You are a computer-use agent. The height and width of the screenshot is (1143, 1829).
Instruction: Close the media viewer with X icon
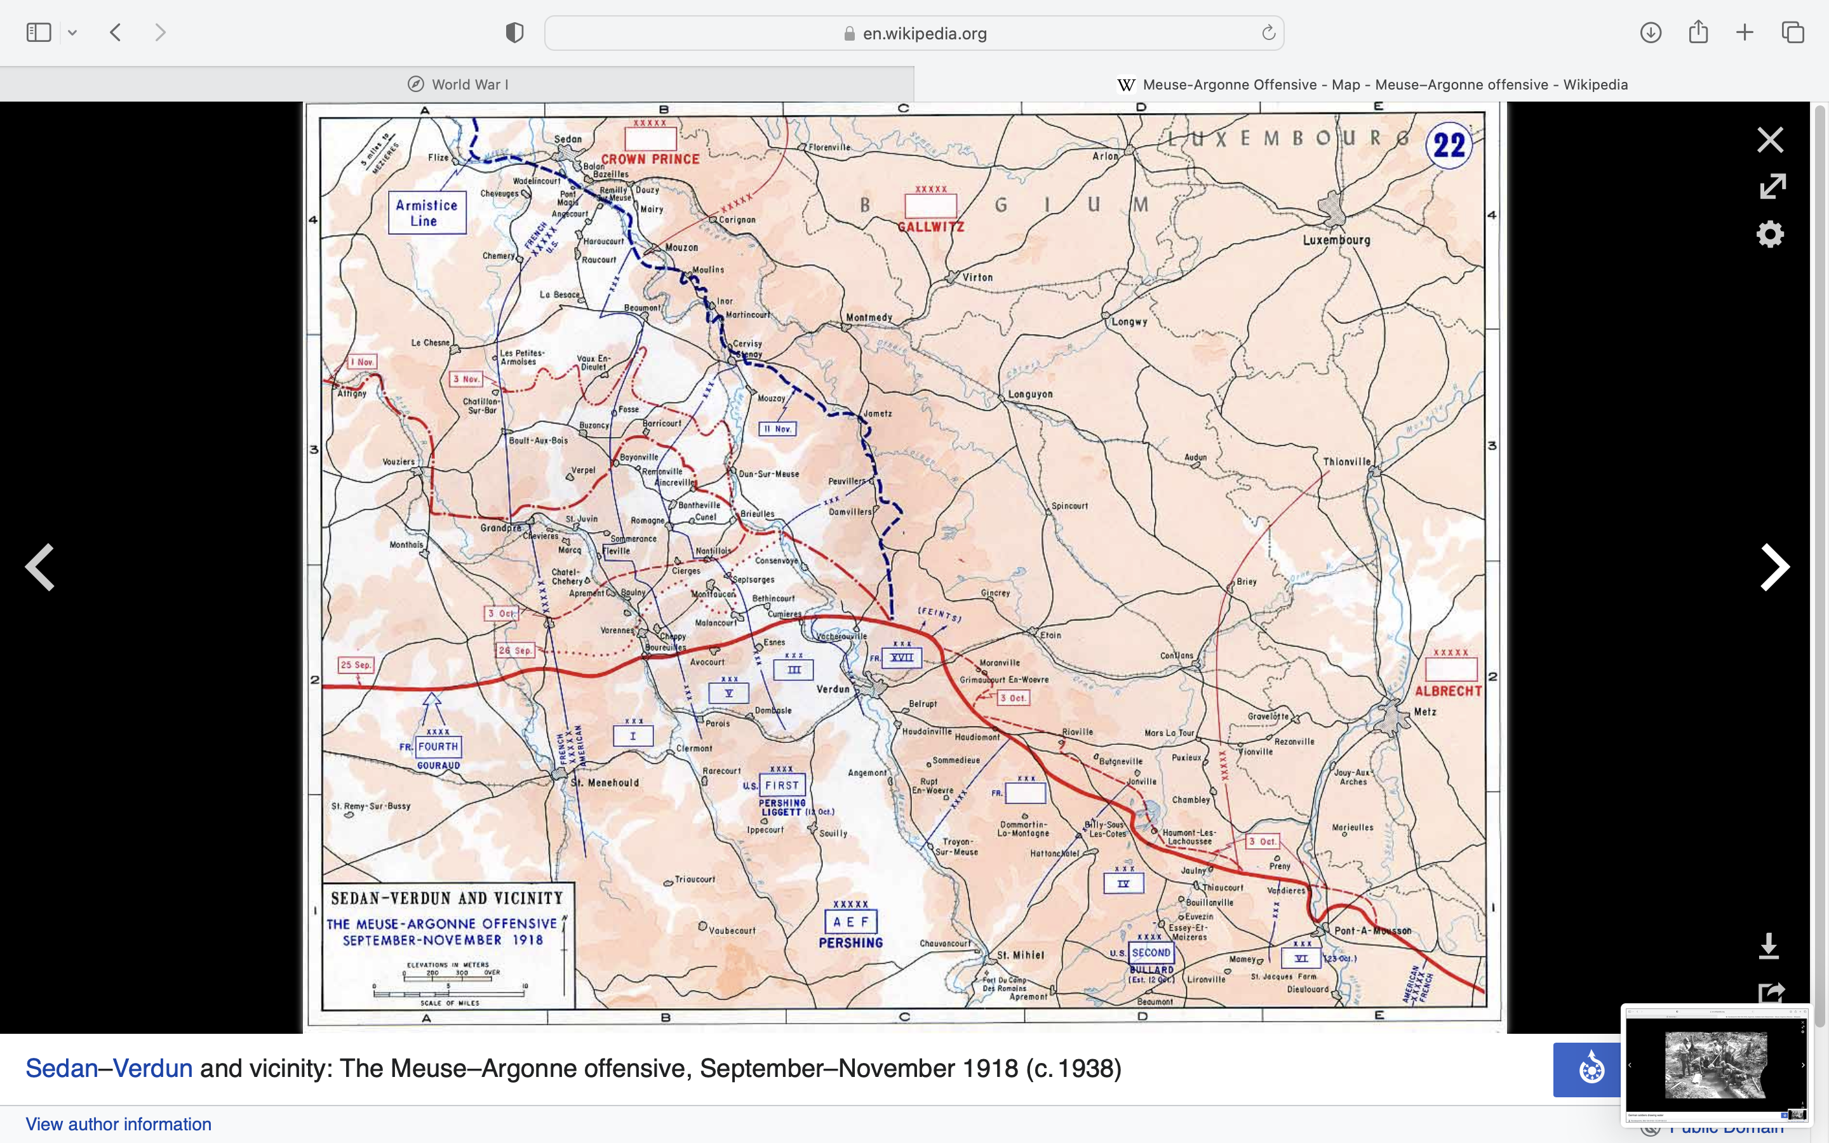pyautogui.click(x=1769, y=140)
